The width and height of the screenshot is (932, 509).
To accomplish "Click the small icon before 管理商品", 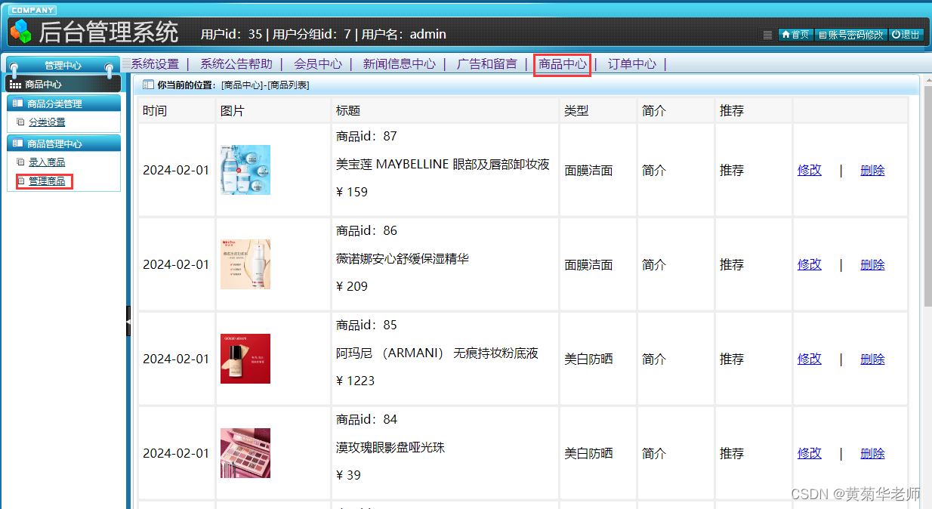I will [x=21, y=181].
